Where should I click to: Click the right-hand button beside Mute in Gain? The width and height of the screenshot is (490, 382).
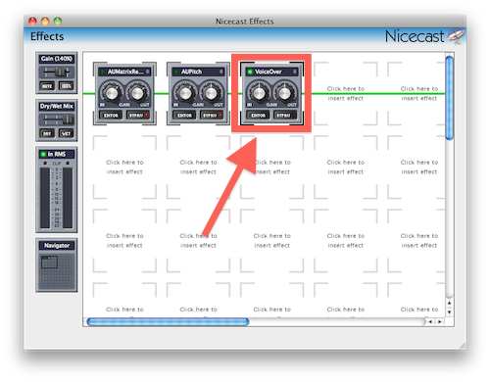[66, 86]
